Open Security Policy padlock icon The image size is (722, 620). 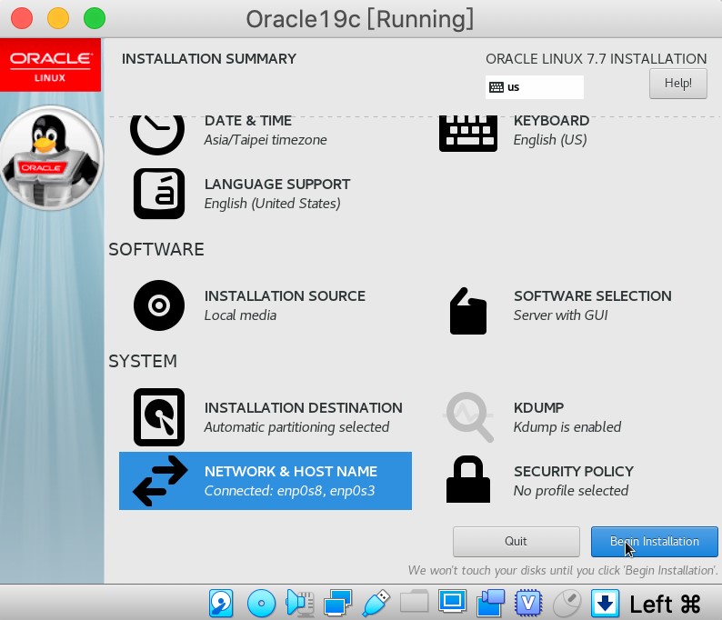pyautogui.click(x=468, y=479)
